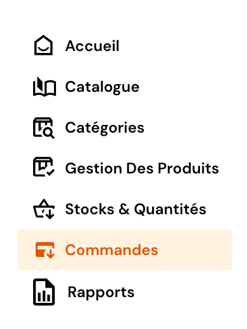Select the orange Commandes icon
The height and width of the screenshot is (329, 247).
[45, 250]
